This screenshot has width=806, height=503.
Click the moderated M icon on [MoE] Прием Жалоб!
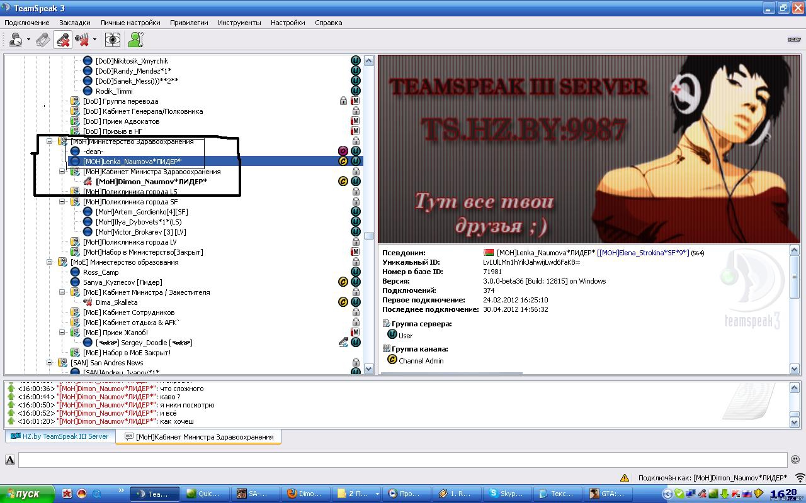coord(355,333)
